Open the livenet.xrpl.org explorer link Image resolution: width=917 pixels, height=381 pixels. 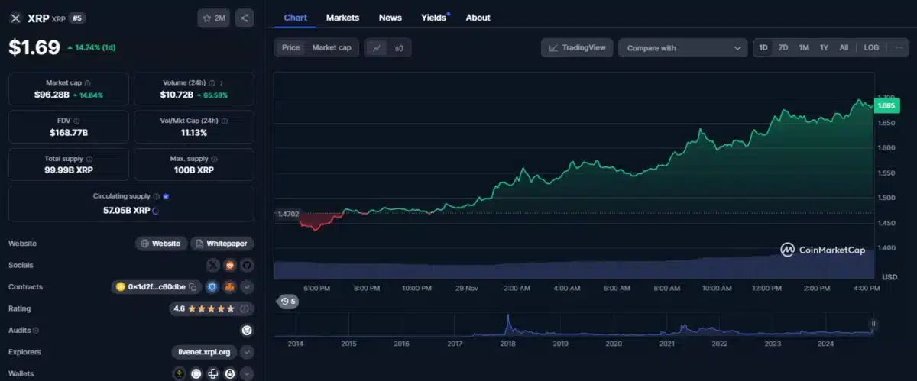pos(204,353)
